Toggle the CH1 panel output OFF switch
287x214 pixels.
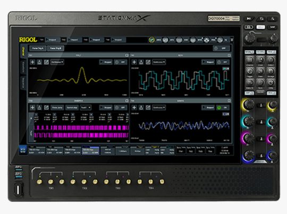121,62
